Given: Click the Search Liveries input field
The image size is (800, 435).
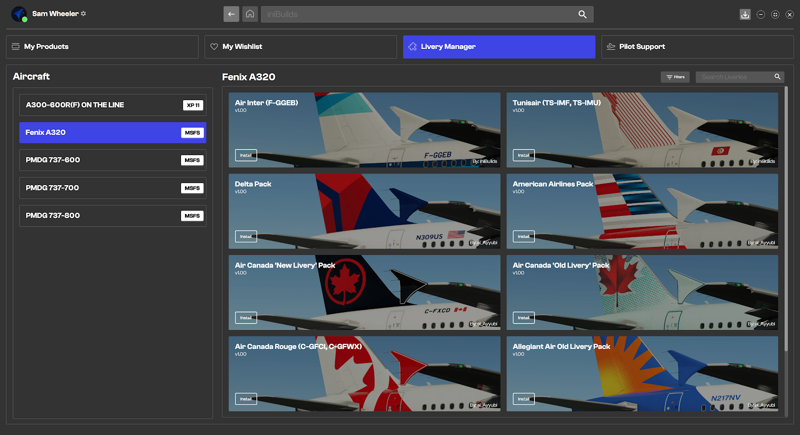Looking at the screenshot, I should pos(732,77).
